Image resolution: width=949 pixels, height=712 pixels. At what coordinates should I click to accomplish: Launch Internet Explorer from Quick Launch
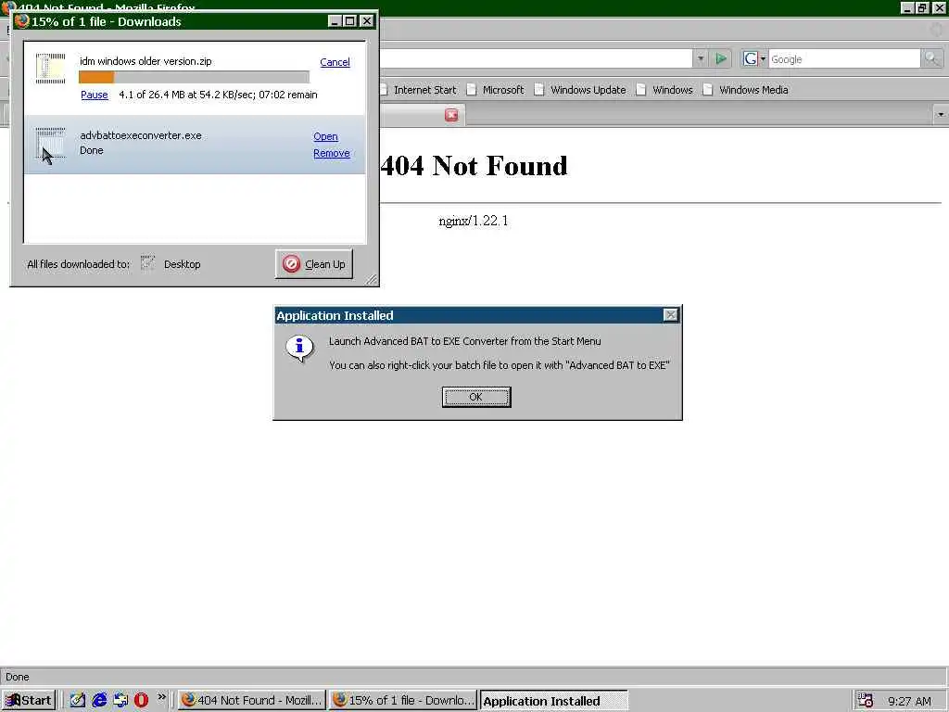click(99, 701)
